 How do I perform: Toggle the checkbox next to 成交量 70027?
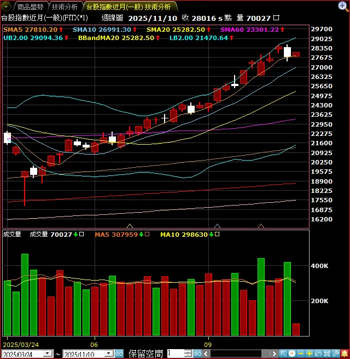click(x=81, y=234)
